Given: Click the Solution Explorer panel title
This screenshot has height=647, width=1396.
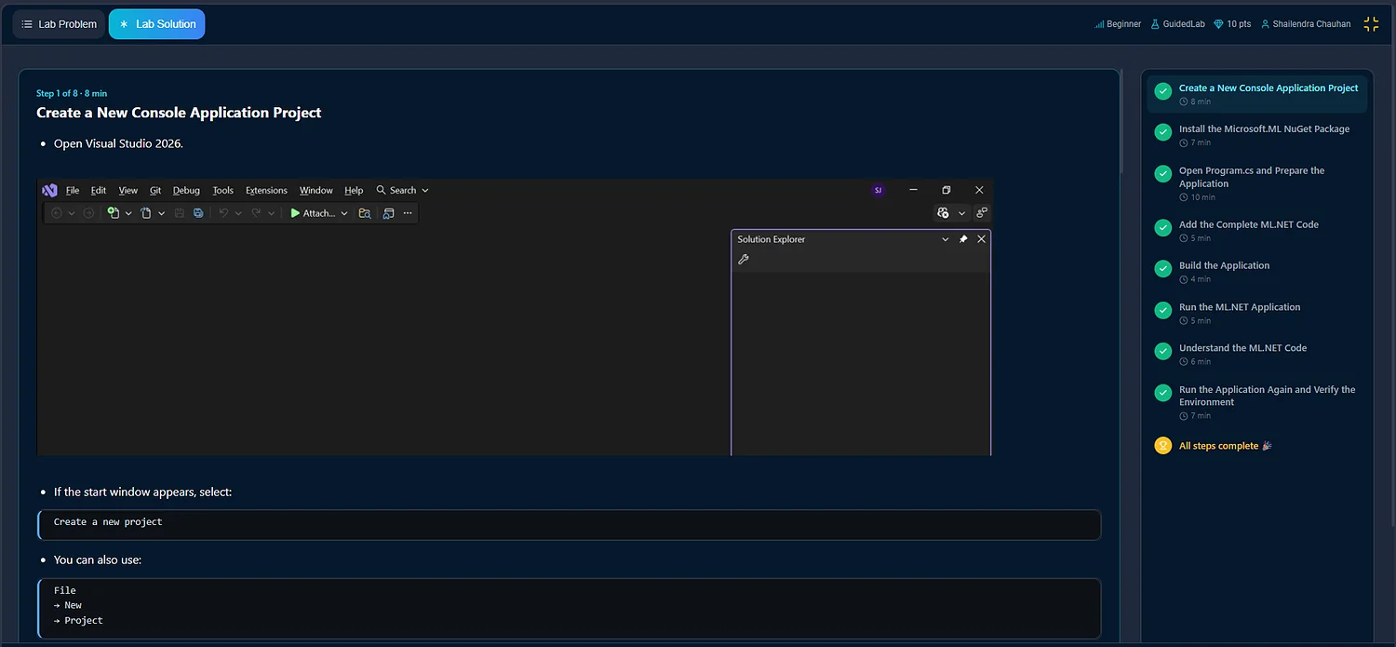Looking at the screenshot, I should (x=772, y=239).
